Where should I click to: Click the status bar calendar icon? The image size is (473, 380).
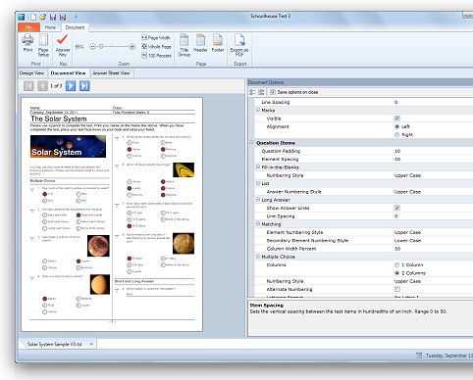tap(419, 356)
